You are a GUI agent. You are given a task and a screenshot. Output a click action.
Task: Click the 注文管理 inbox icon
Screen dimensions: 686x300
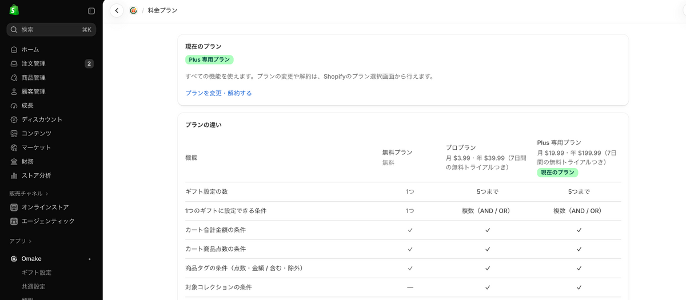[14, 63]
